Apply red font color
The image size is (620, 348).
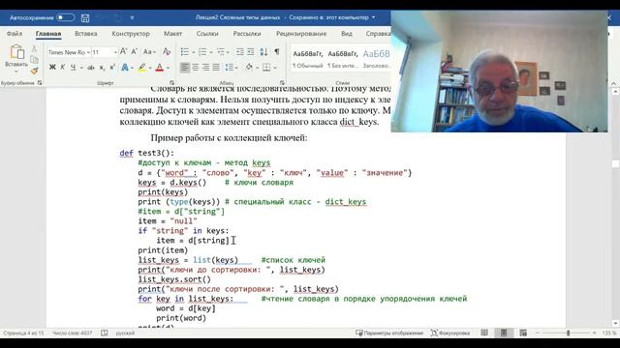coord(160,68)
